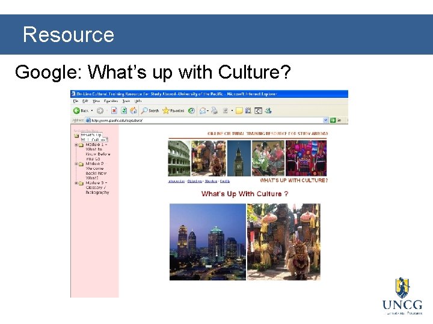The height and width of the screenshot is (324, 433).
Task: Click the page icon beside the address URL
Action: click(x=88, y=120)
